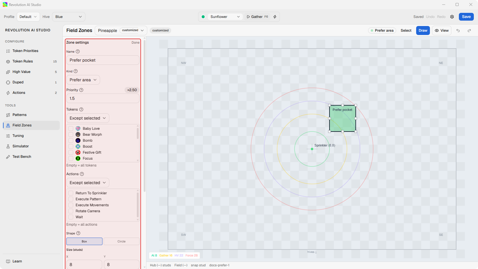Screen dimensions: 478x269
Task: Open the Simulator tool
Action: click(31, 146)
